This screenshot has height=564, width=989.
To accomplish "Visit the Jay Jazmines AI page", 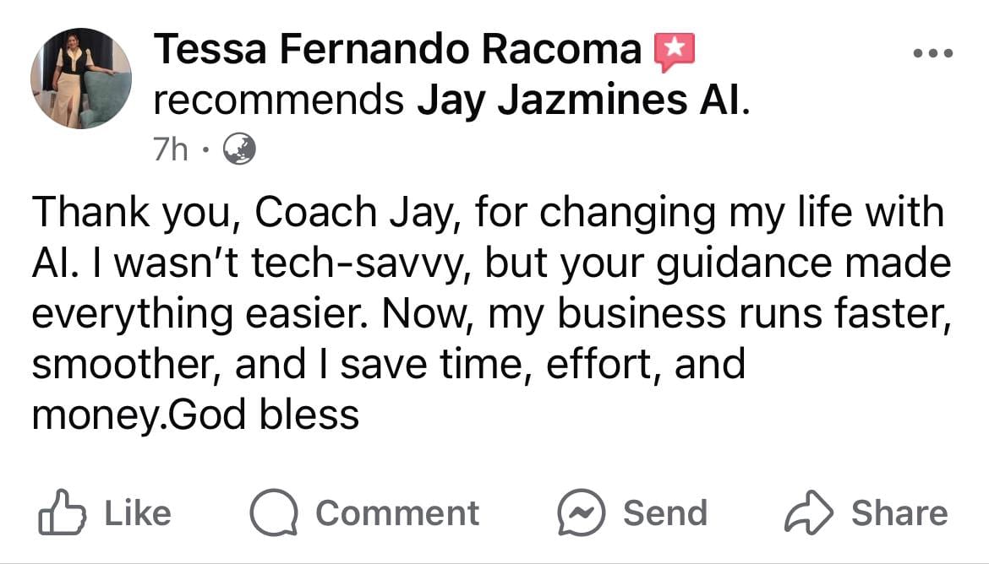I will (582, 101).
